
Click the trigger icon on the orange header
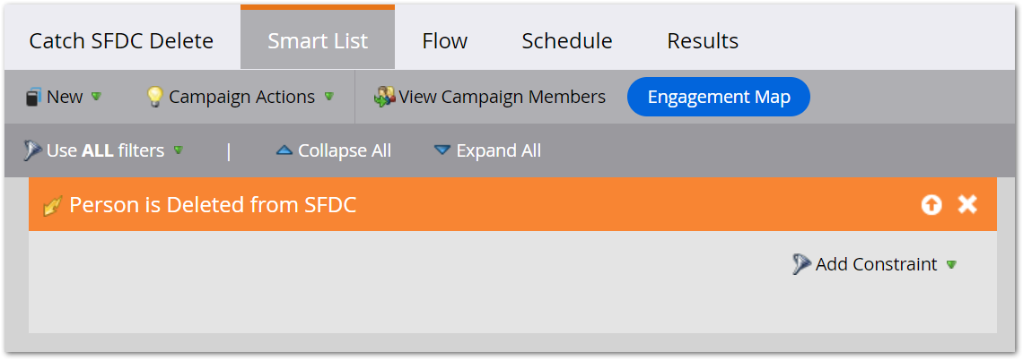[53, 206]
